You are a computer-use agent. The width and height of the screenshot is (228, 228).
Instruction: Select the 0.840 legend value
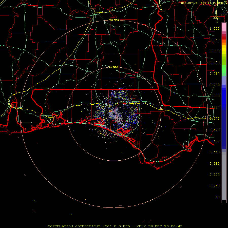point(215,62)
